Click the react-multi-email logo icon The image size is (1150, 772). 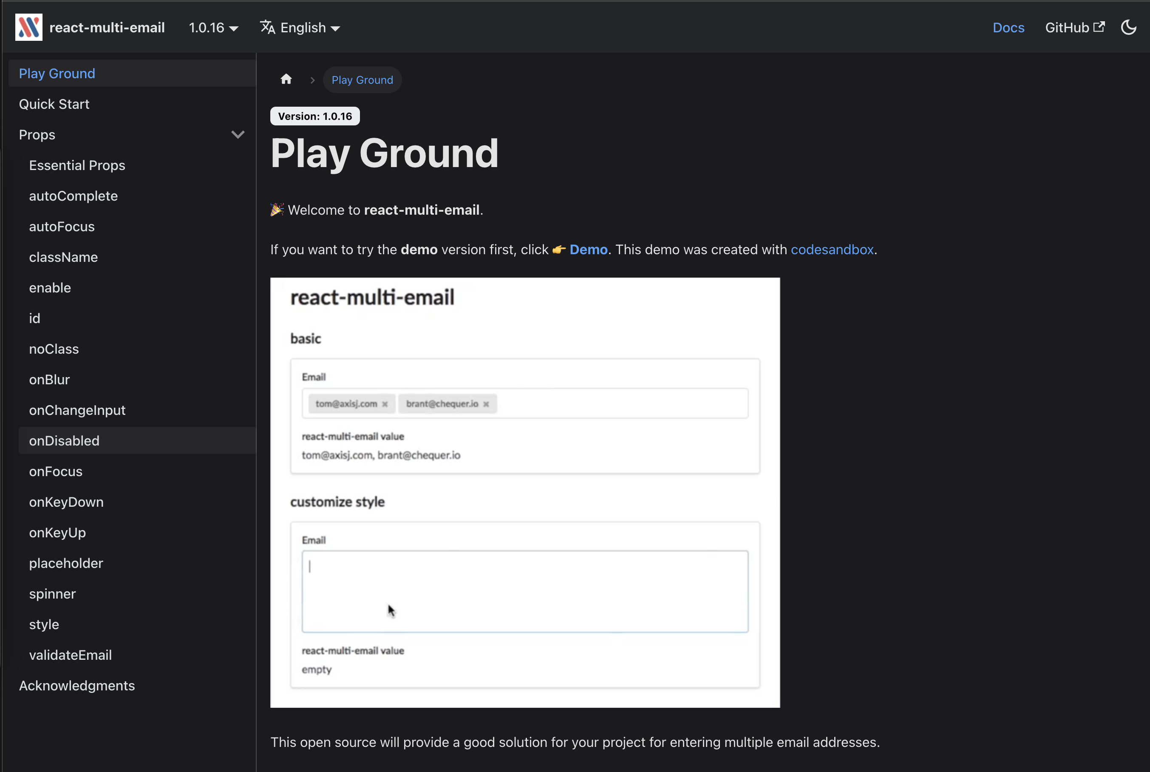(x=28, y=28)
